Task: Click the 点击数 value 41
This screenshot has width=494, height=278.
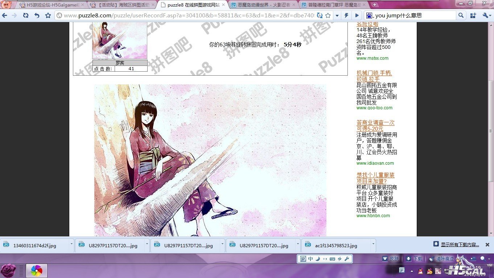Action: (131, 68)
